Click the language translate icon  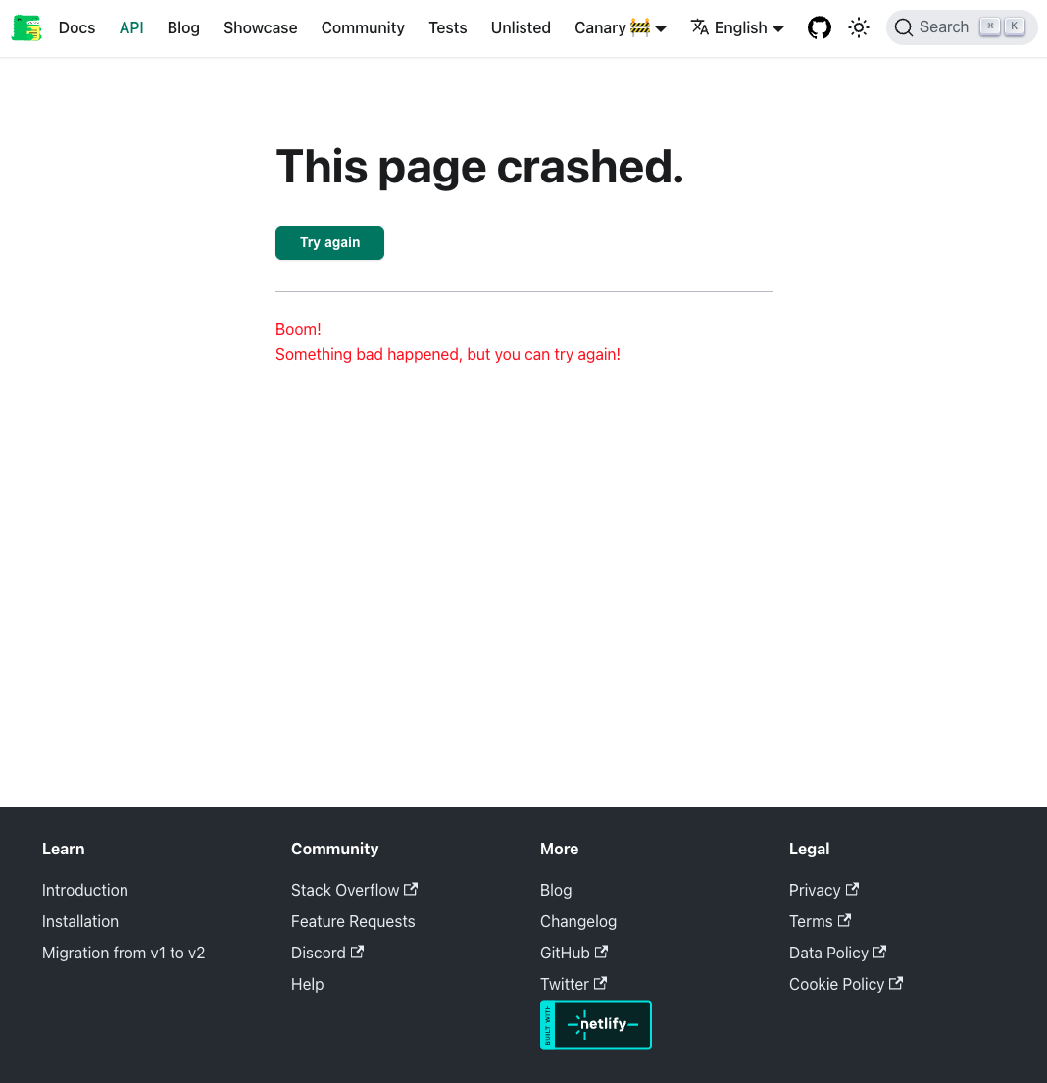[x=700, y=26]
